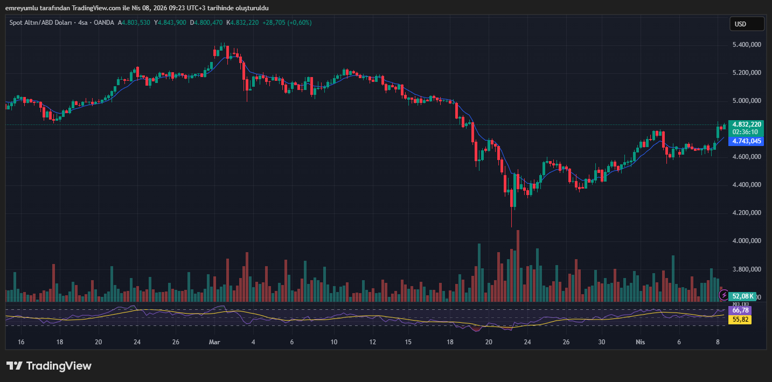Viewport: 772px width, 382px height.
Task: Click the volume value label 52,08K
Action: [x=743, y=296]
